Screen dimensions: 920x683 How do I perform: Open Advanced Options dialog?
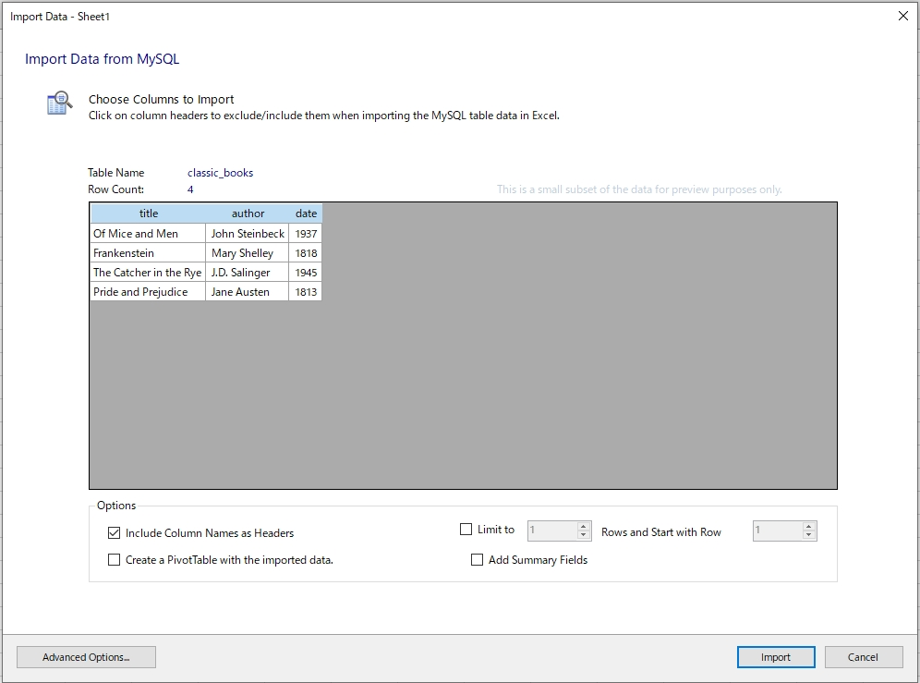[86, 657]
